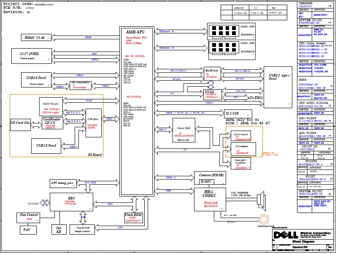359x254 pixels.
Task: Click the LPC BUS label
Action: 90,183
